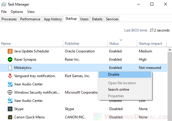172x121 pixels.
Task: Switch to the Users tab
Action: point(84,19)
